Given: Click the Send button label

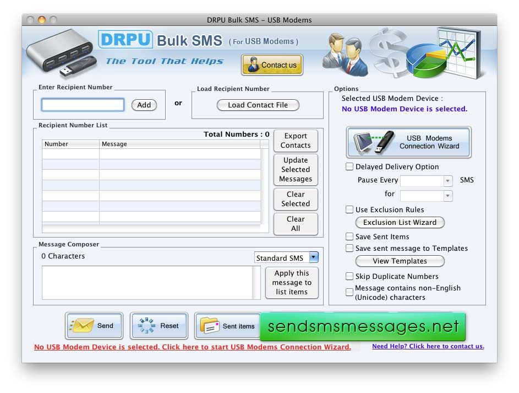Looking at the screenshot, I should [x=105, y=326].
